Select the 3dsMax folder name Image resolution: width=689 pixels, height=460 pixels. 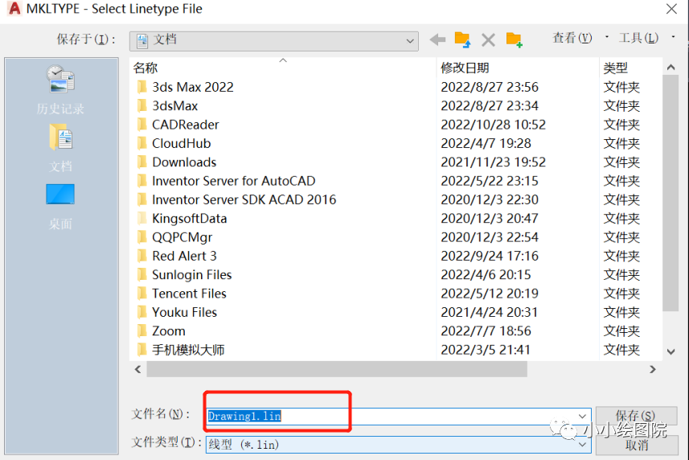[175, 106]
